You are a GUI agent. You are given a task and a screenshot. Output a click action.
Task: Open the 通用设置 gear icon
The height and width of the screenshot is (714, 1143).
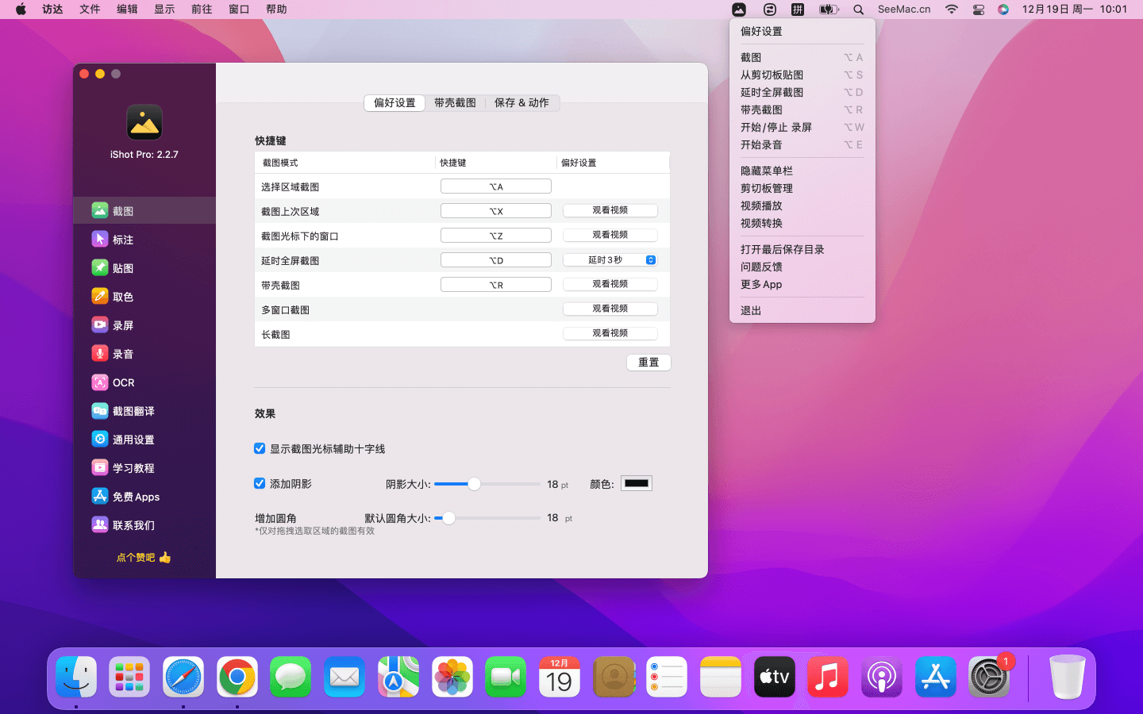(x=99, y=439)
